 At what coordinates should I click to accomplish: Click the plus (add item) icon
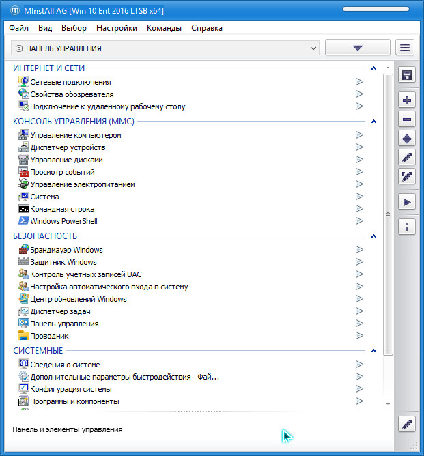pyautogui.click(x=407, y=100)
